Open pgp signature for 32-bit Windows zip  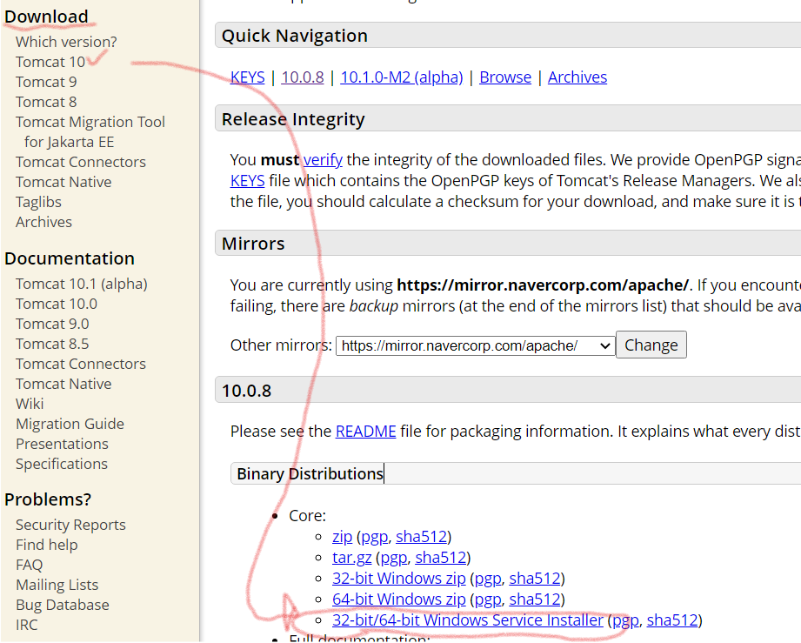tap(488, 579)
